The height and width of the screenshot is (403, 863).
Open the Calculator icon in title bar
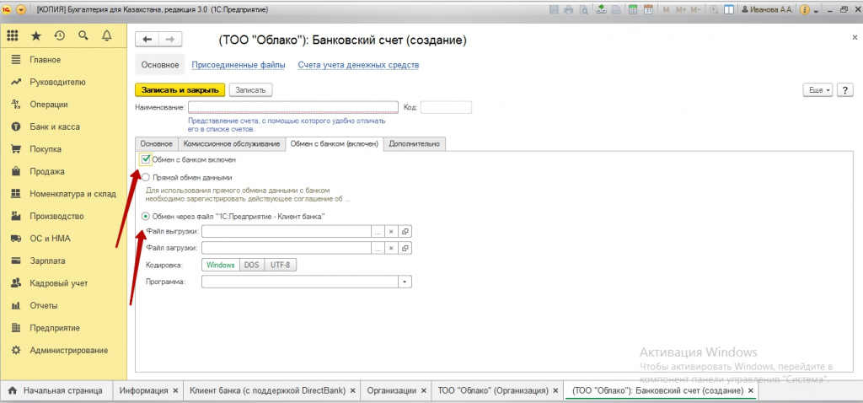coord(633,9)
